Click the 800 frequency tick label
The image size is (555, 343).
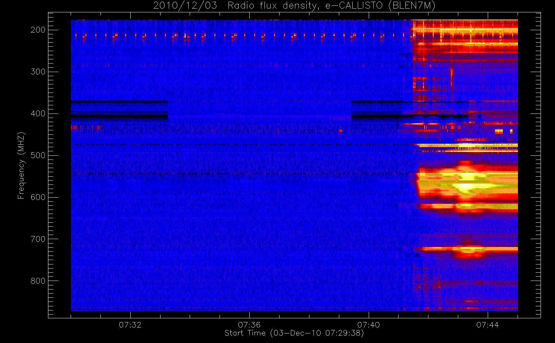(38, 281)
